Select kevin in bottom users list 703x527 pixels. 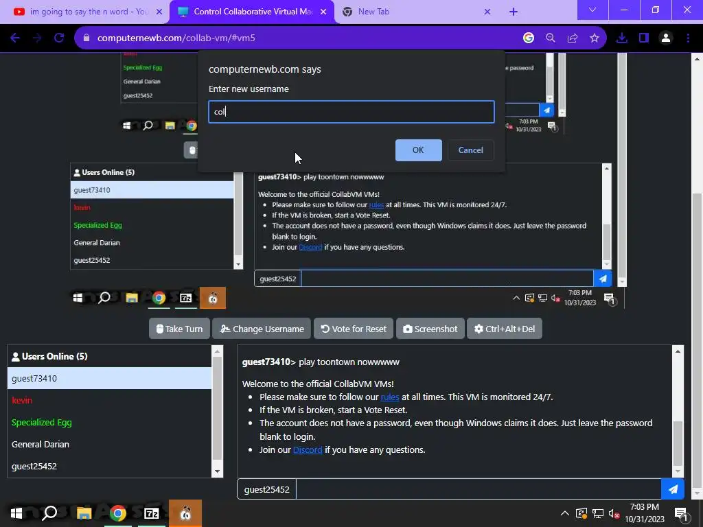point(109,400)
